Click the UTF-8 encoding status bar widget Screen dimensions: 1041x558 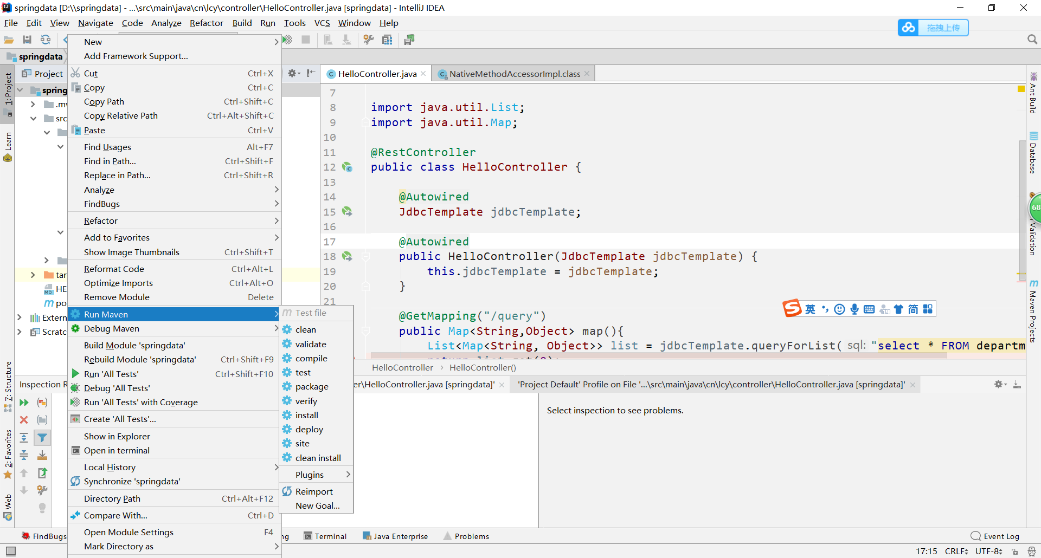coord(988,551)
